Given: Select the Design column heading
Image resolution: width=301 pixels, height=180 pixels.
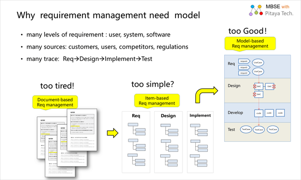Looking at the screenshot, I should (x=168, y=116).
